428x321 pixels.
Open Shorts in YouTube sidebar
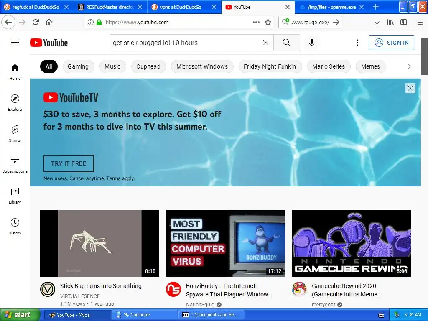click(15, 133)
